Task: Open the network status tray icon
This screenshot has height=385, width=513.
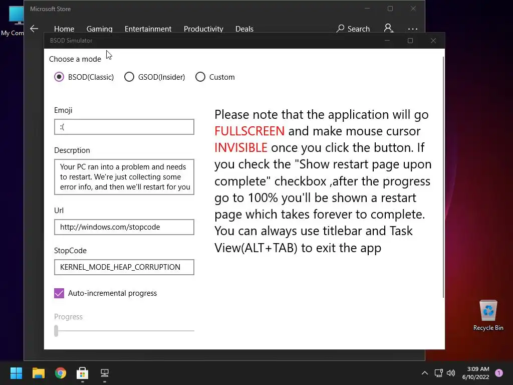Action: [x=438, y=373]
